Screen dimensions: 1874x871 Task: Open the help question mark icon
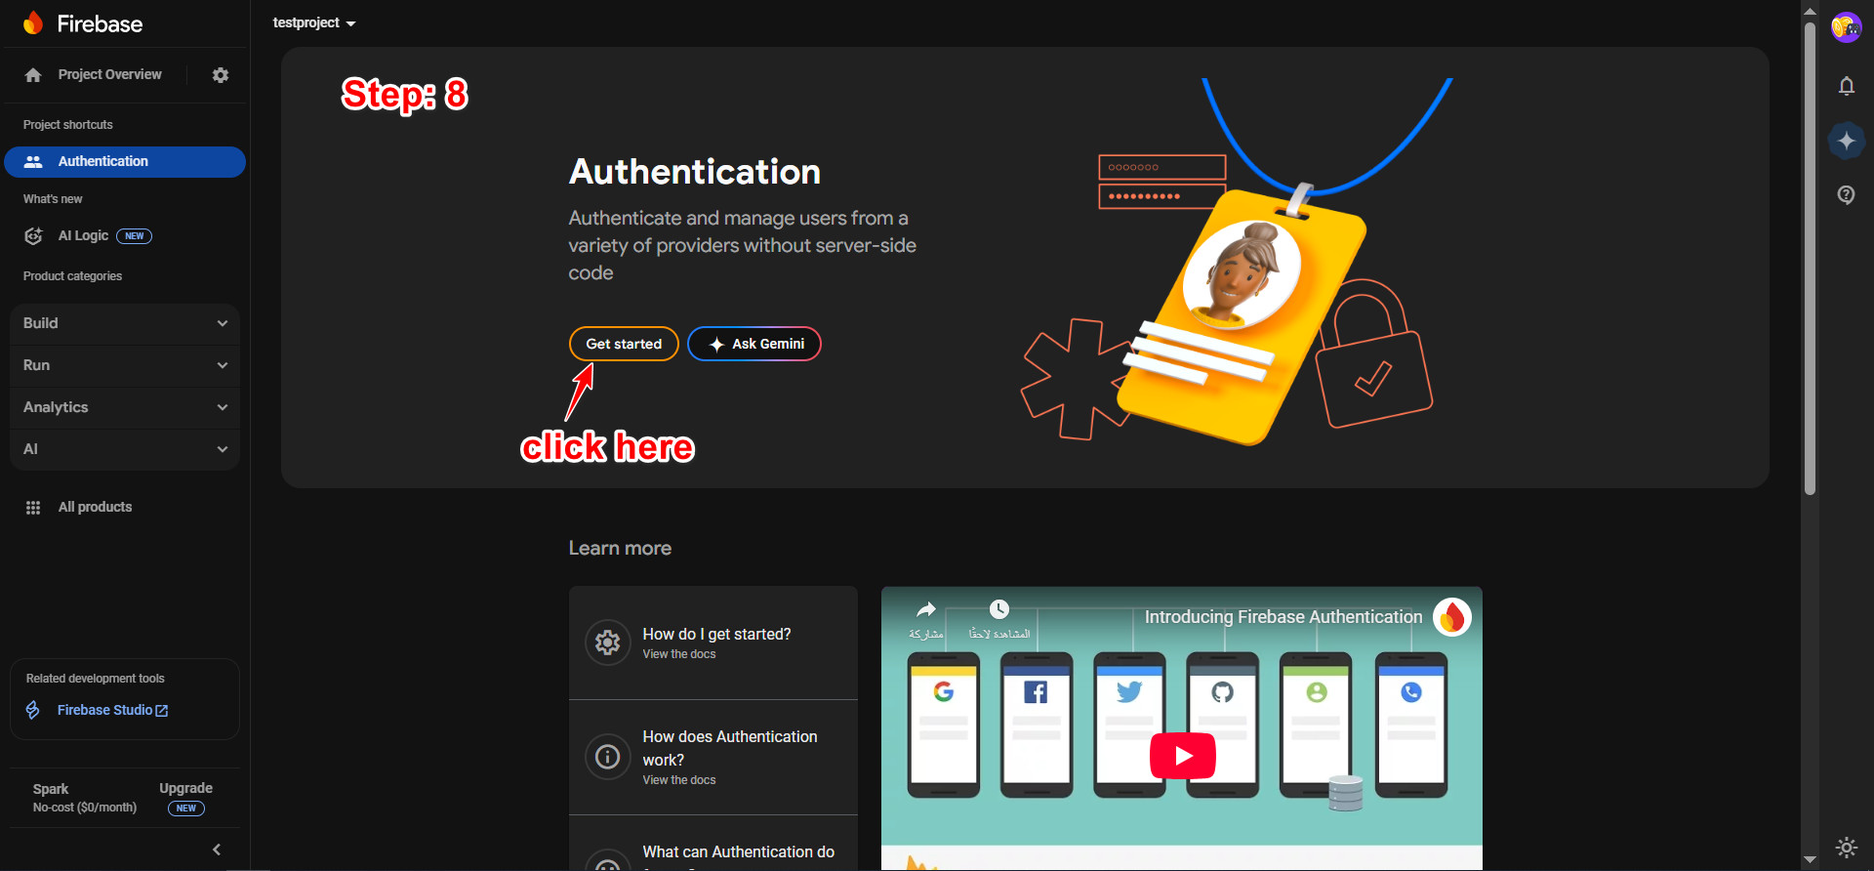[1846, 195]
